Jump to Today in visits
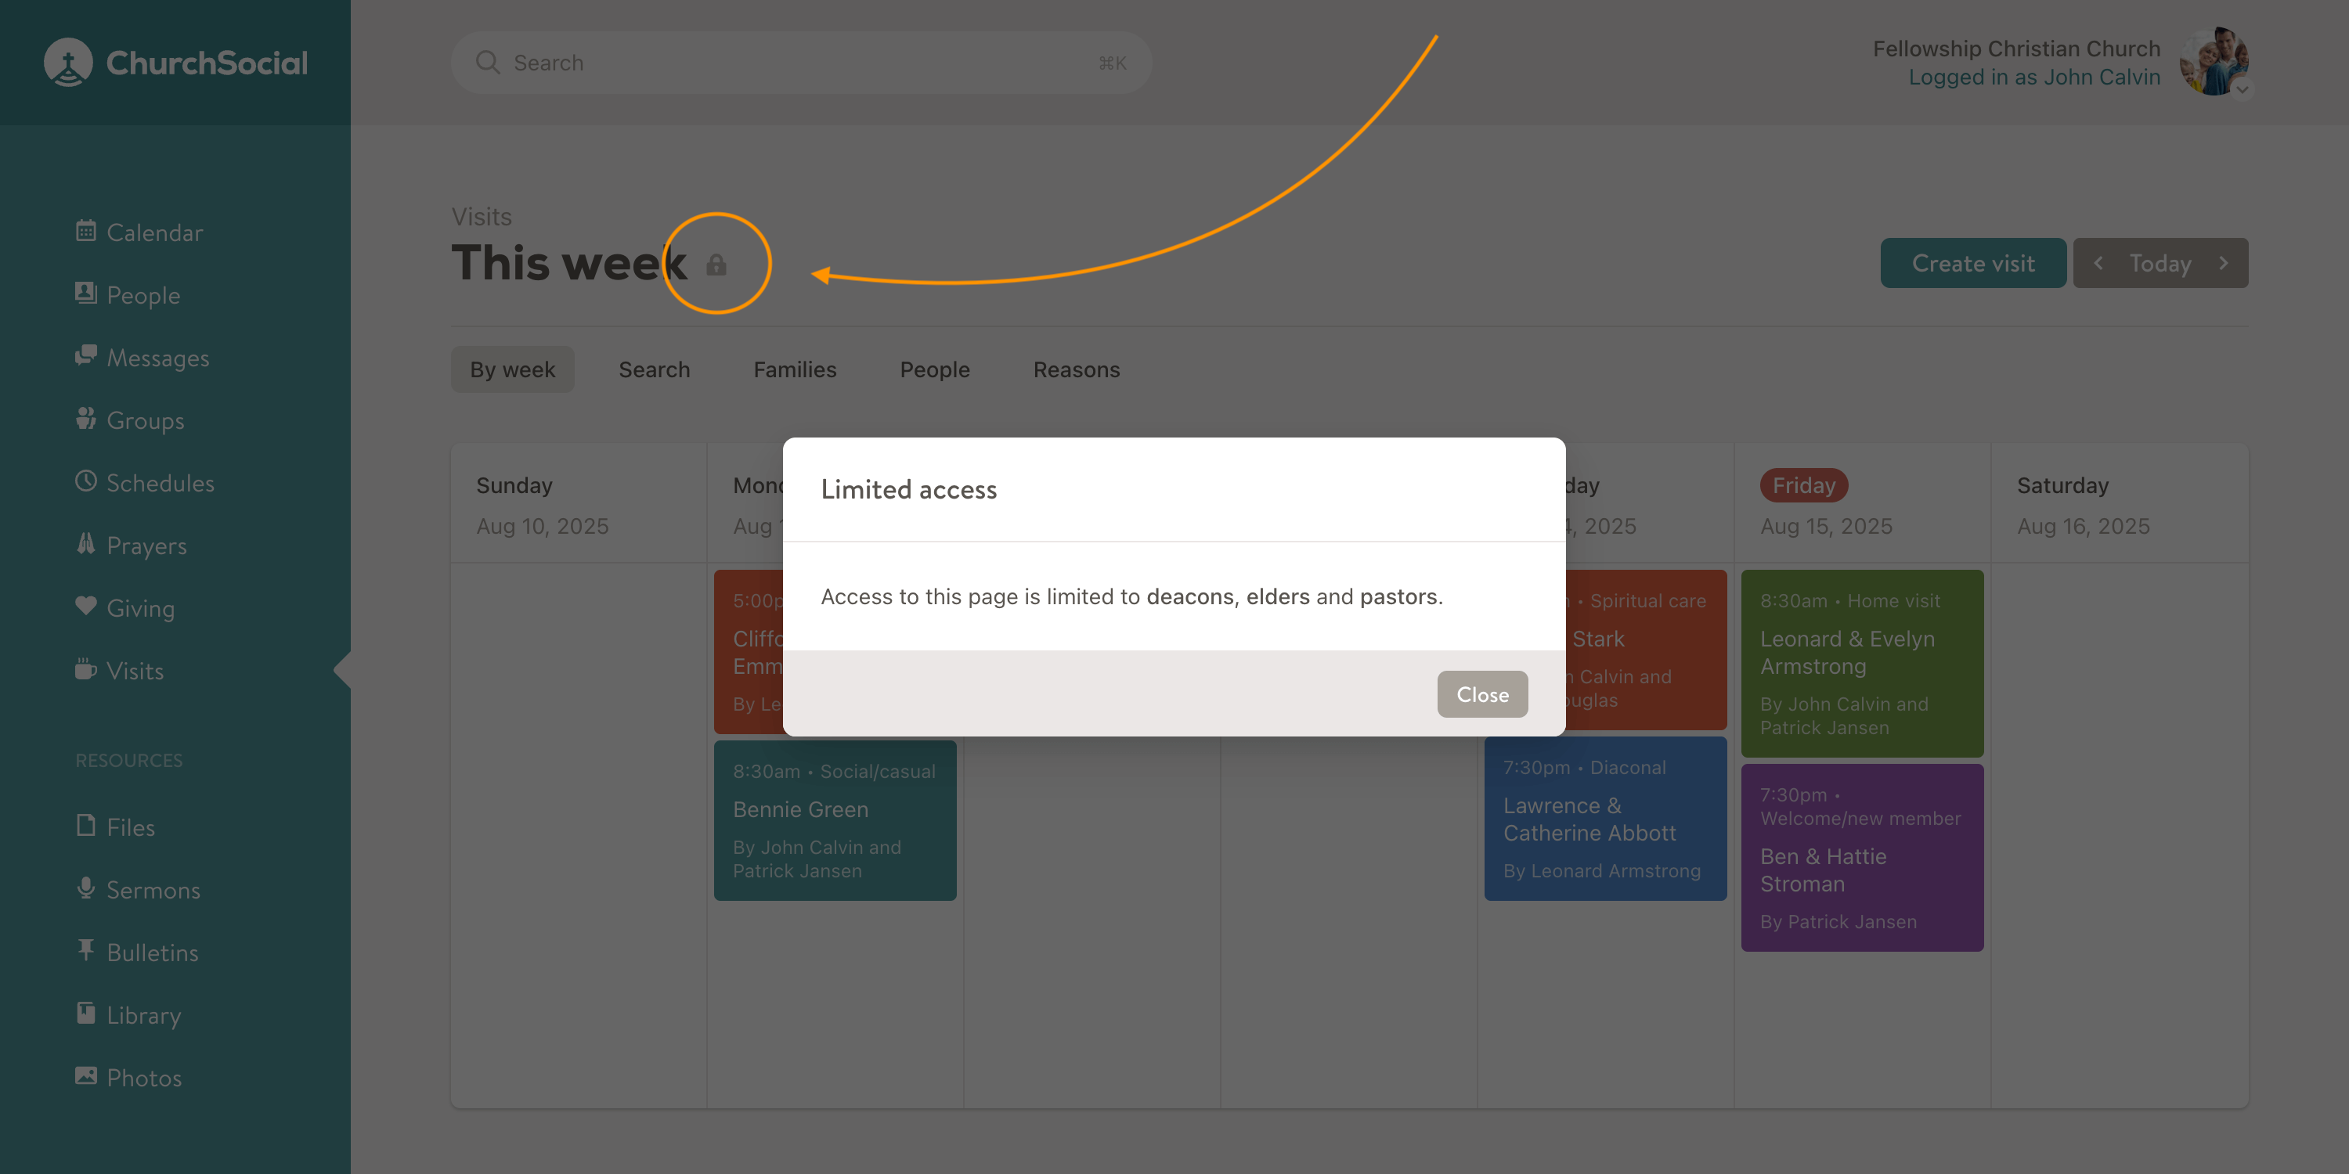The height and width of the screenshot is (1174, 2349). [x=2160, y=264]
